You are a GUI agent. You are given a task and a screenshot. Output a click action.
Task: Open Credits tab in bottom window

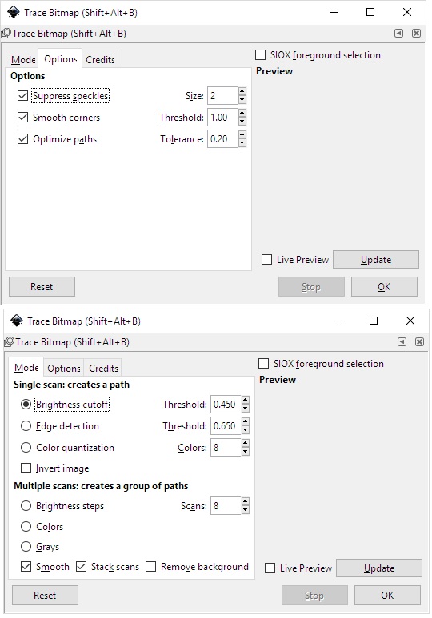[103, 368]
